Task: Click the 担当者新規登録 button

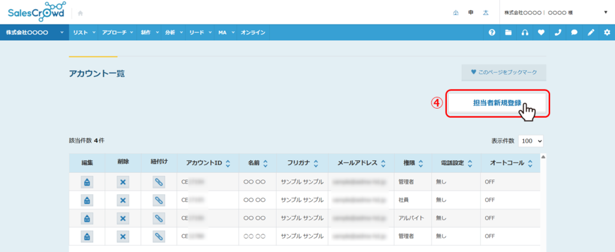Action: 497,103
